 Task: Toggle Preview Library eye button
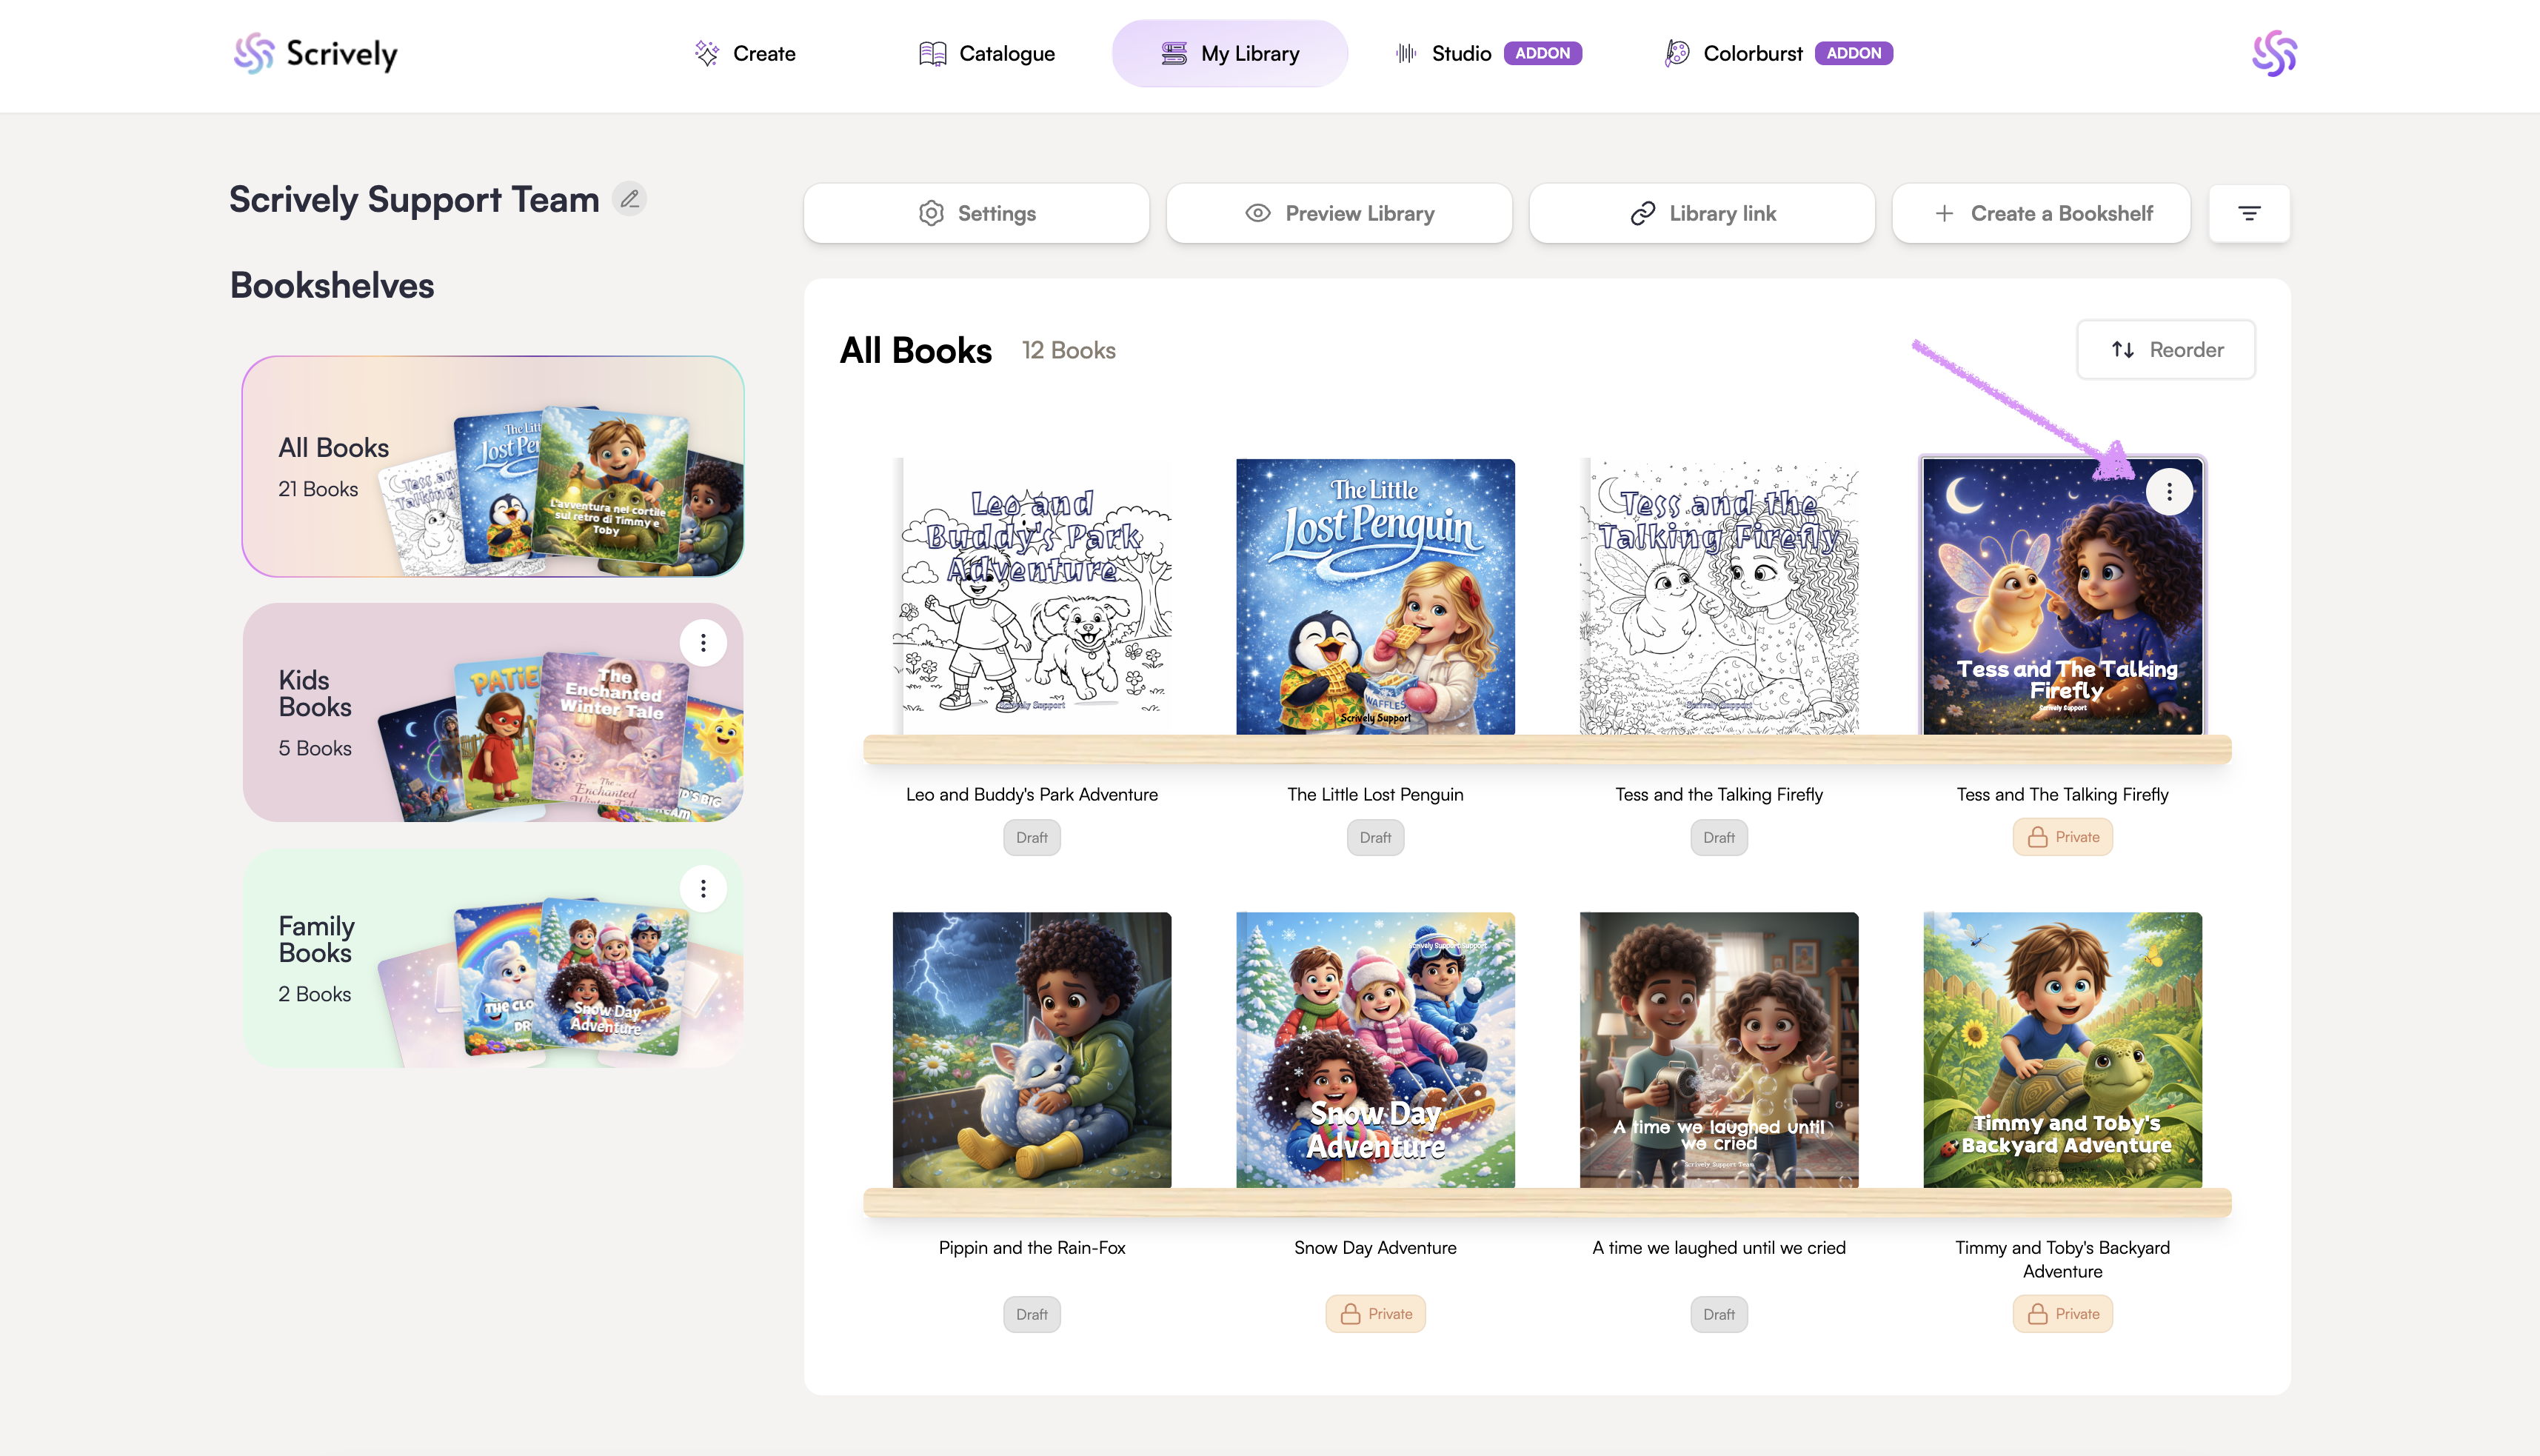point(1338,213)
